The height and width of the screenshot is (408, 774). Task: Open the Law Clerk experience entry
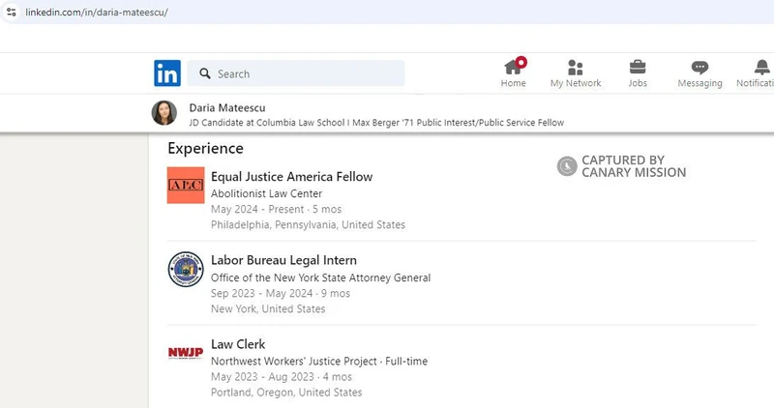click(238, 344)
